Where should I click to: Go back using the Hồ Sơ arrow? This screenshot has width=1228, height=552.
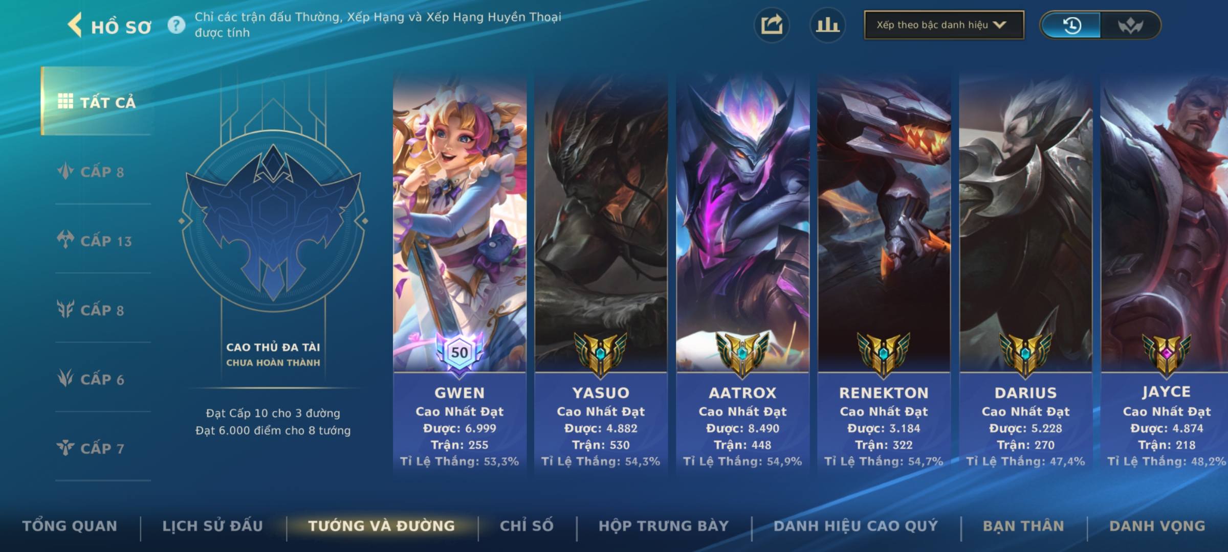(x=75, y=25)
